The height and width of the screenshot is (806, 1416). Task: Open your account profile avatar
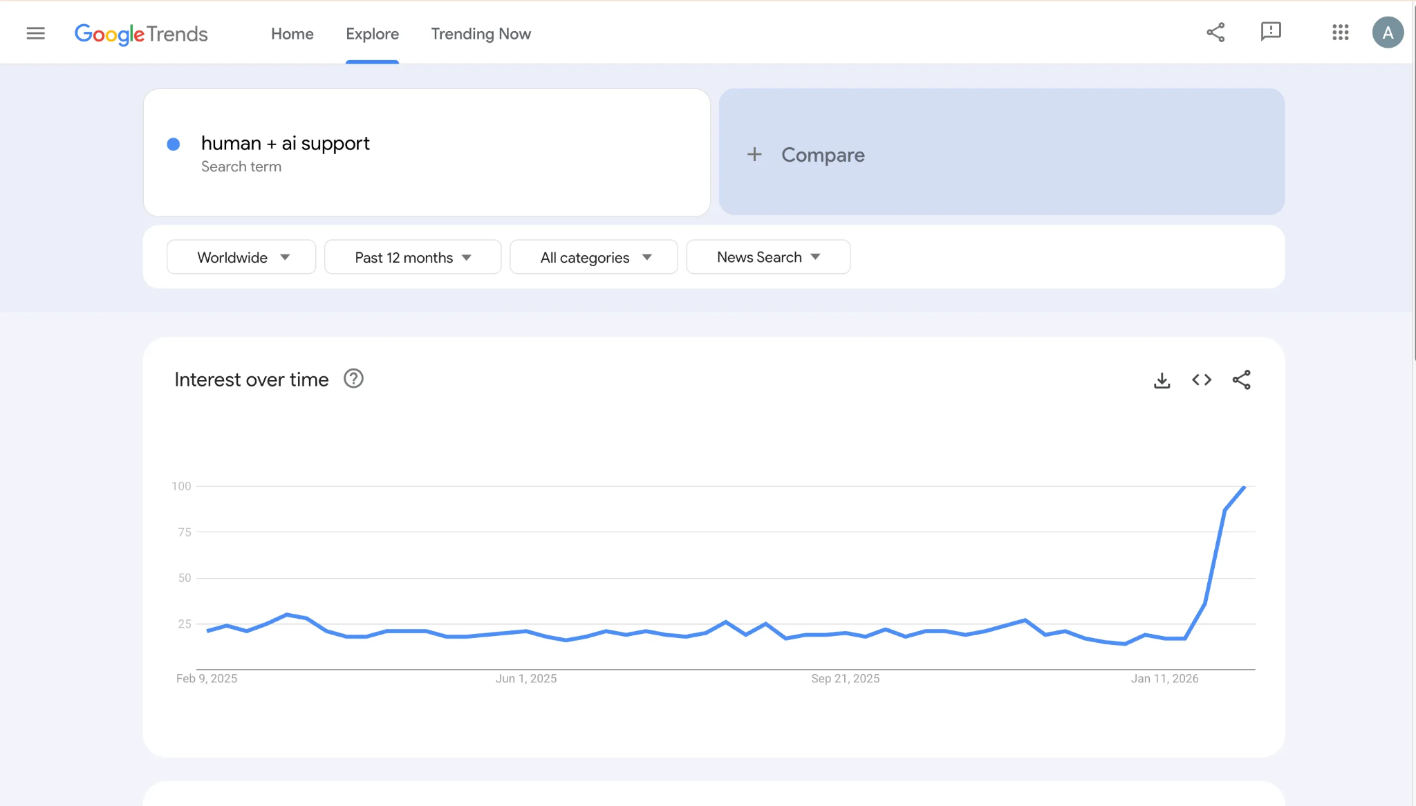coord(1387,32)
